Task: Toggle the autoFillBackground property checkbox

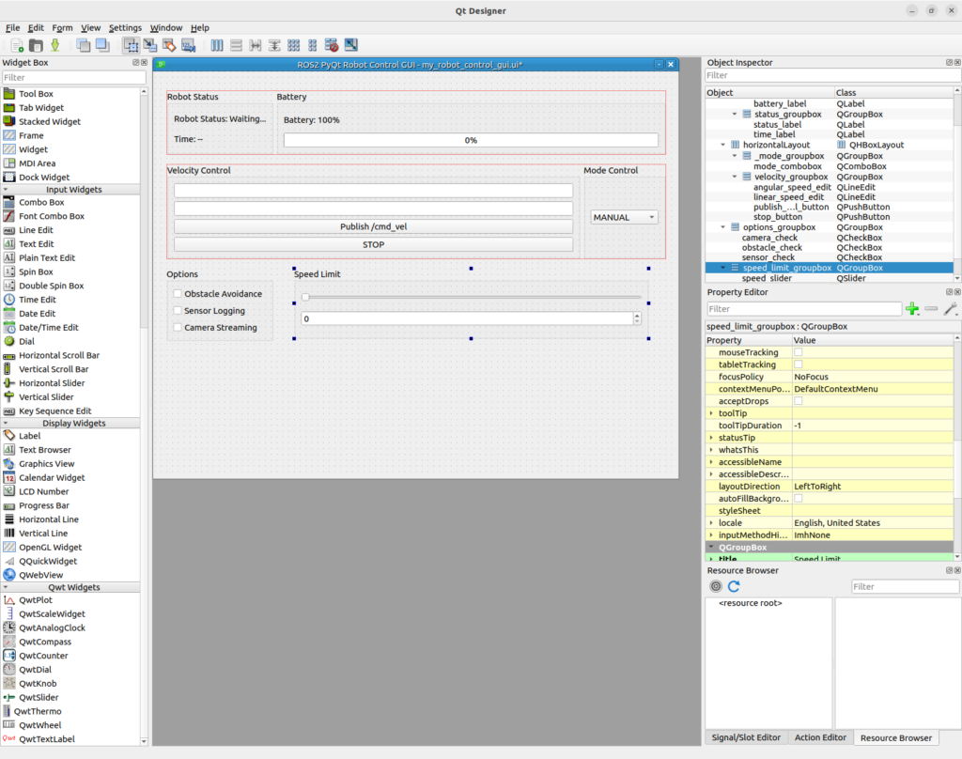Action: pyautogui.click(x=799, y=498)
